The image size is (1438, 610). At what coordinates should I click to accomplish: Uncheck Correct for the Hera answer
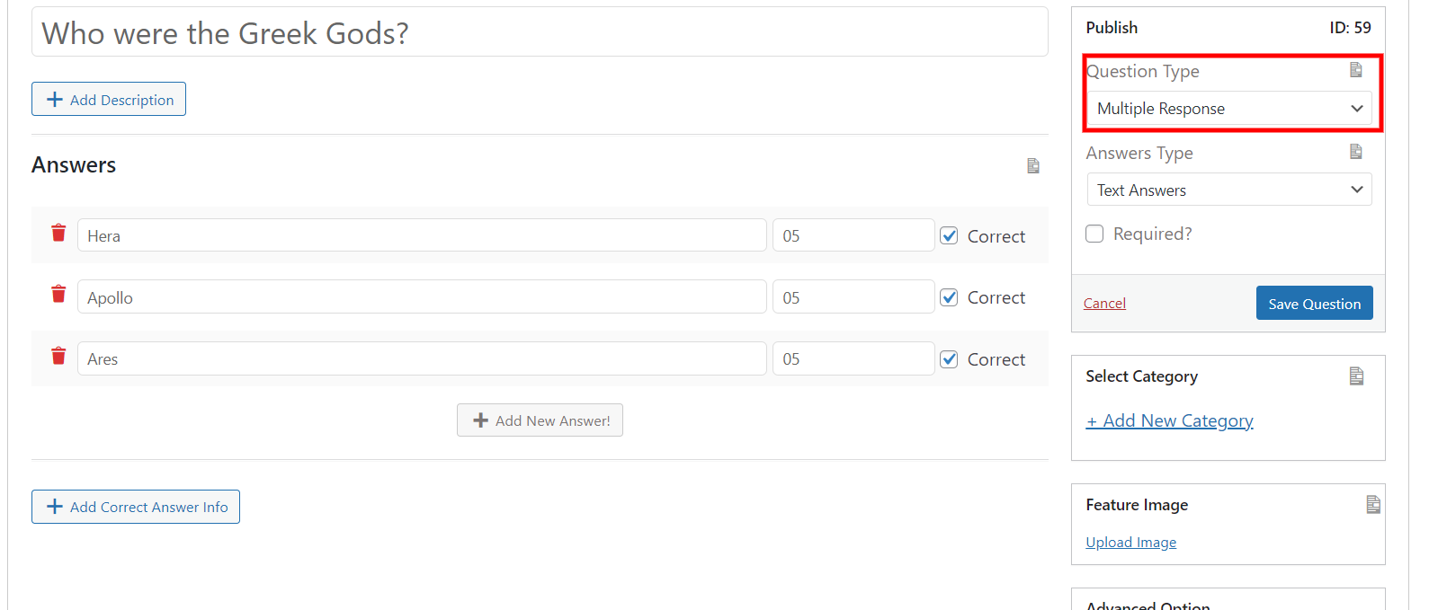pos(949,235)
